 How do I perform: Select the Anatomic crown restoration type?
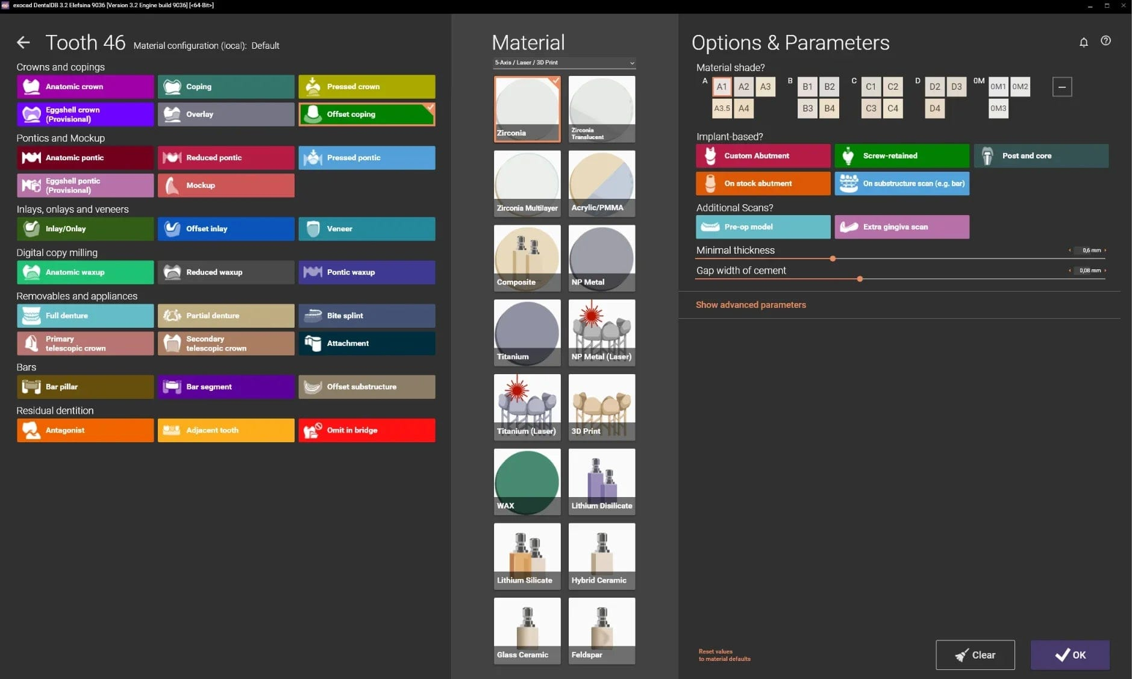[x=85, y=87]
